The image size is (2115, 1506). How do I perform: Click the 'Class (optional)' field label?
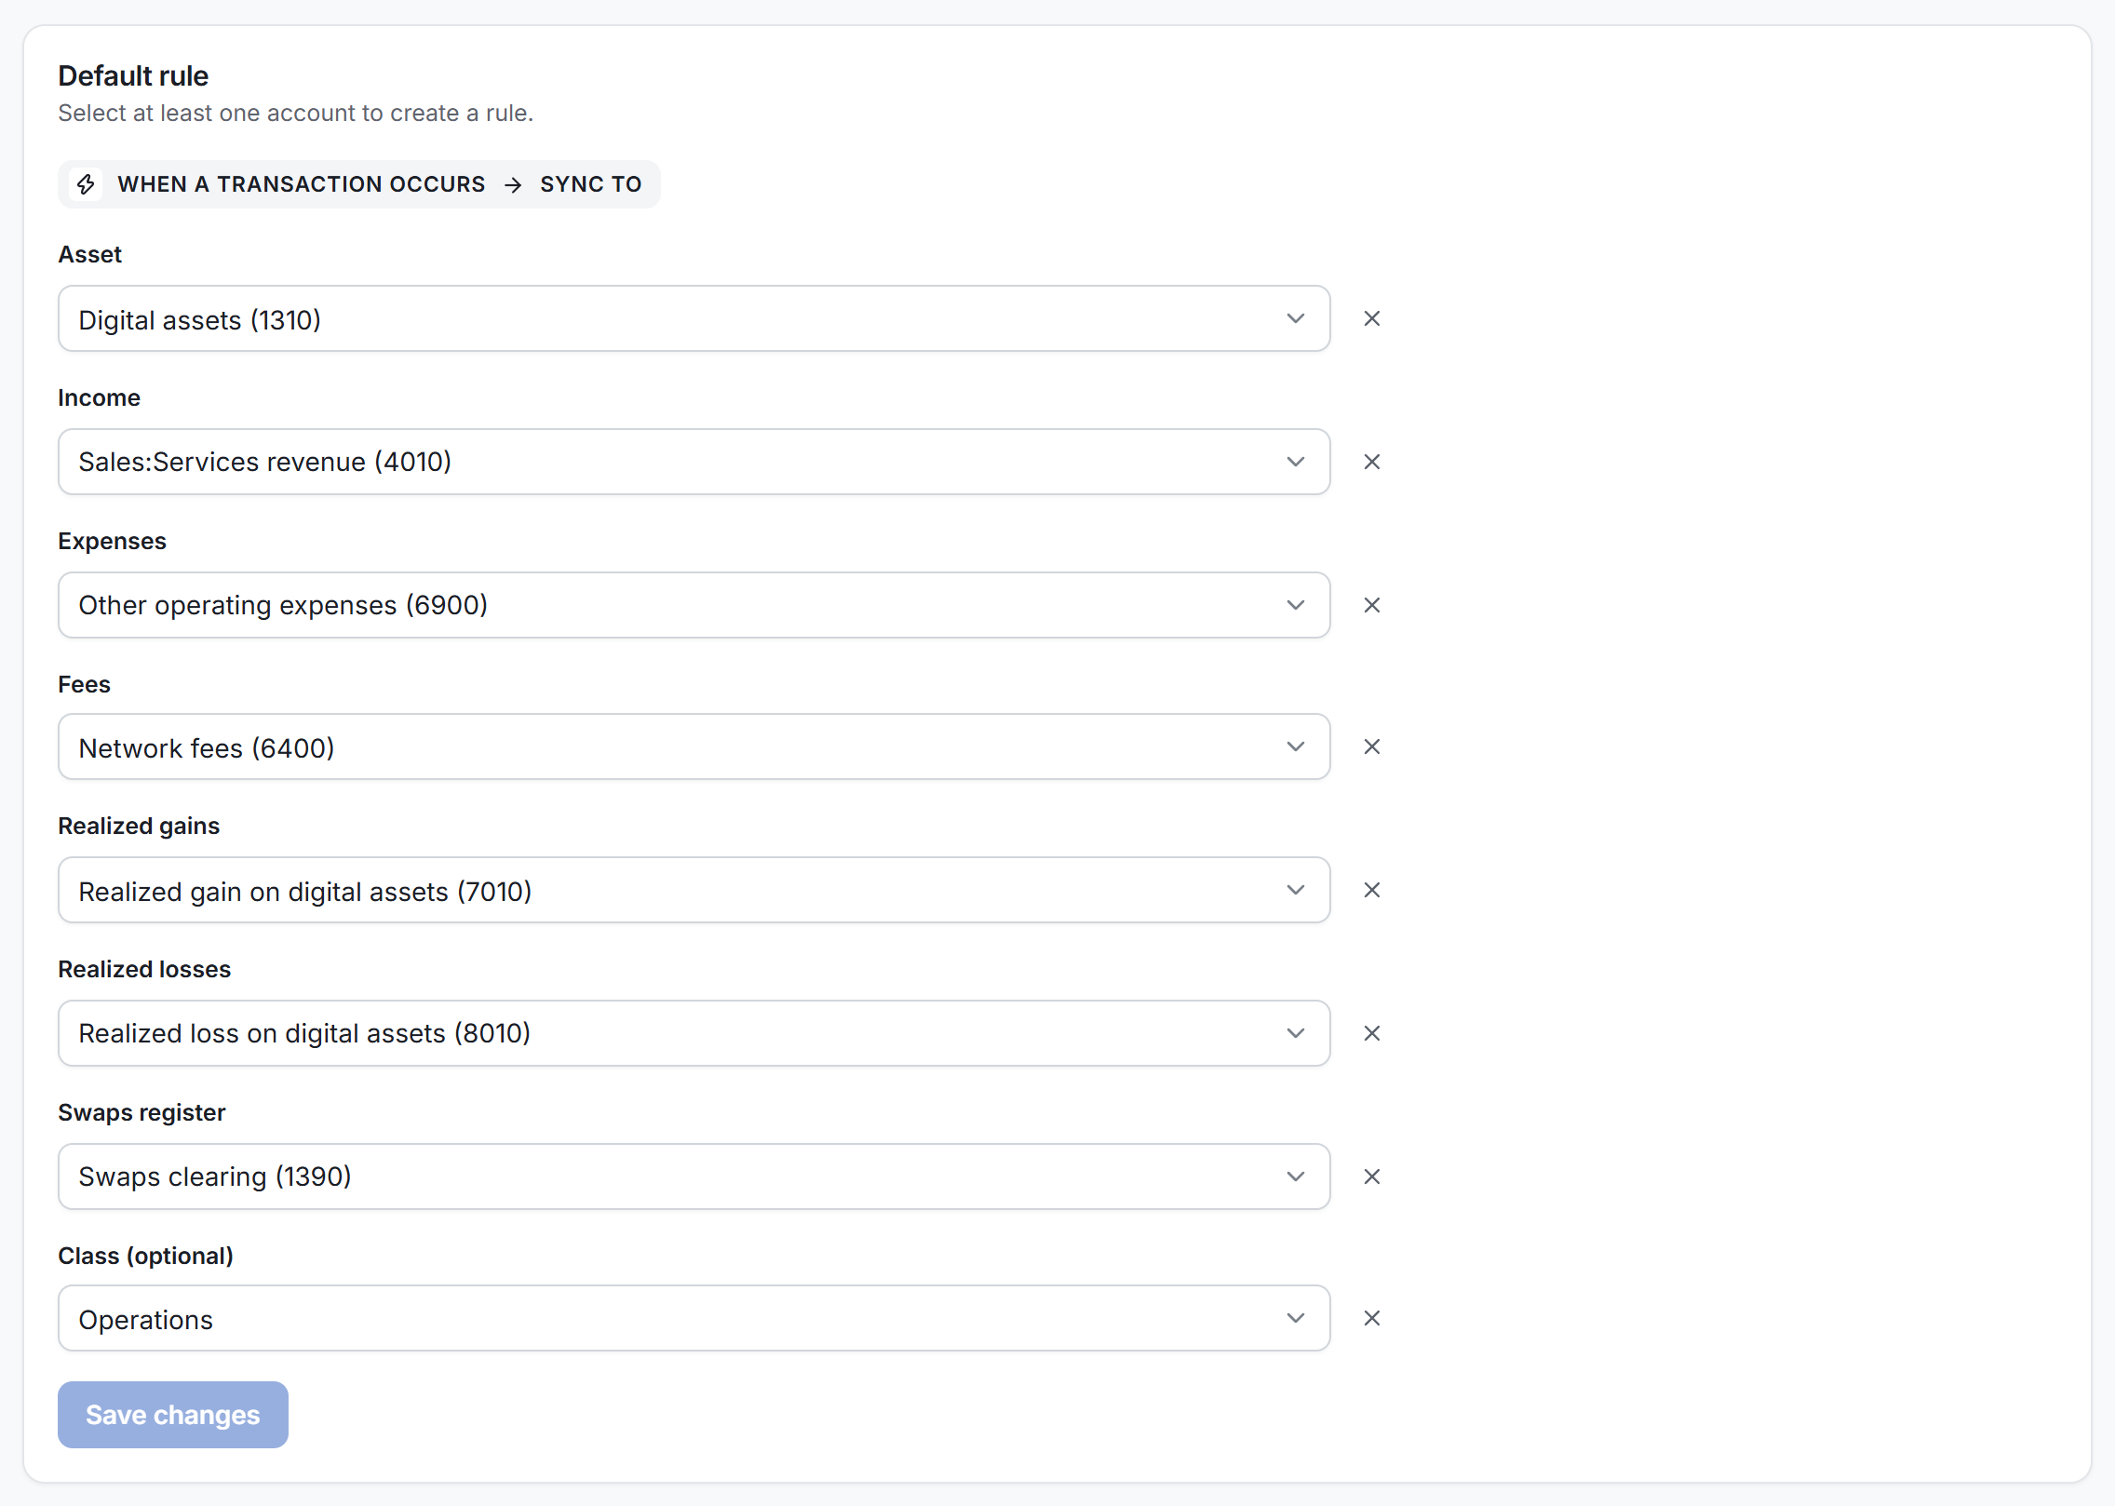[146, 1256]
